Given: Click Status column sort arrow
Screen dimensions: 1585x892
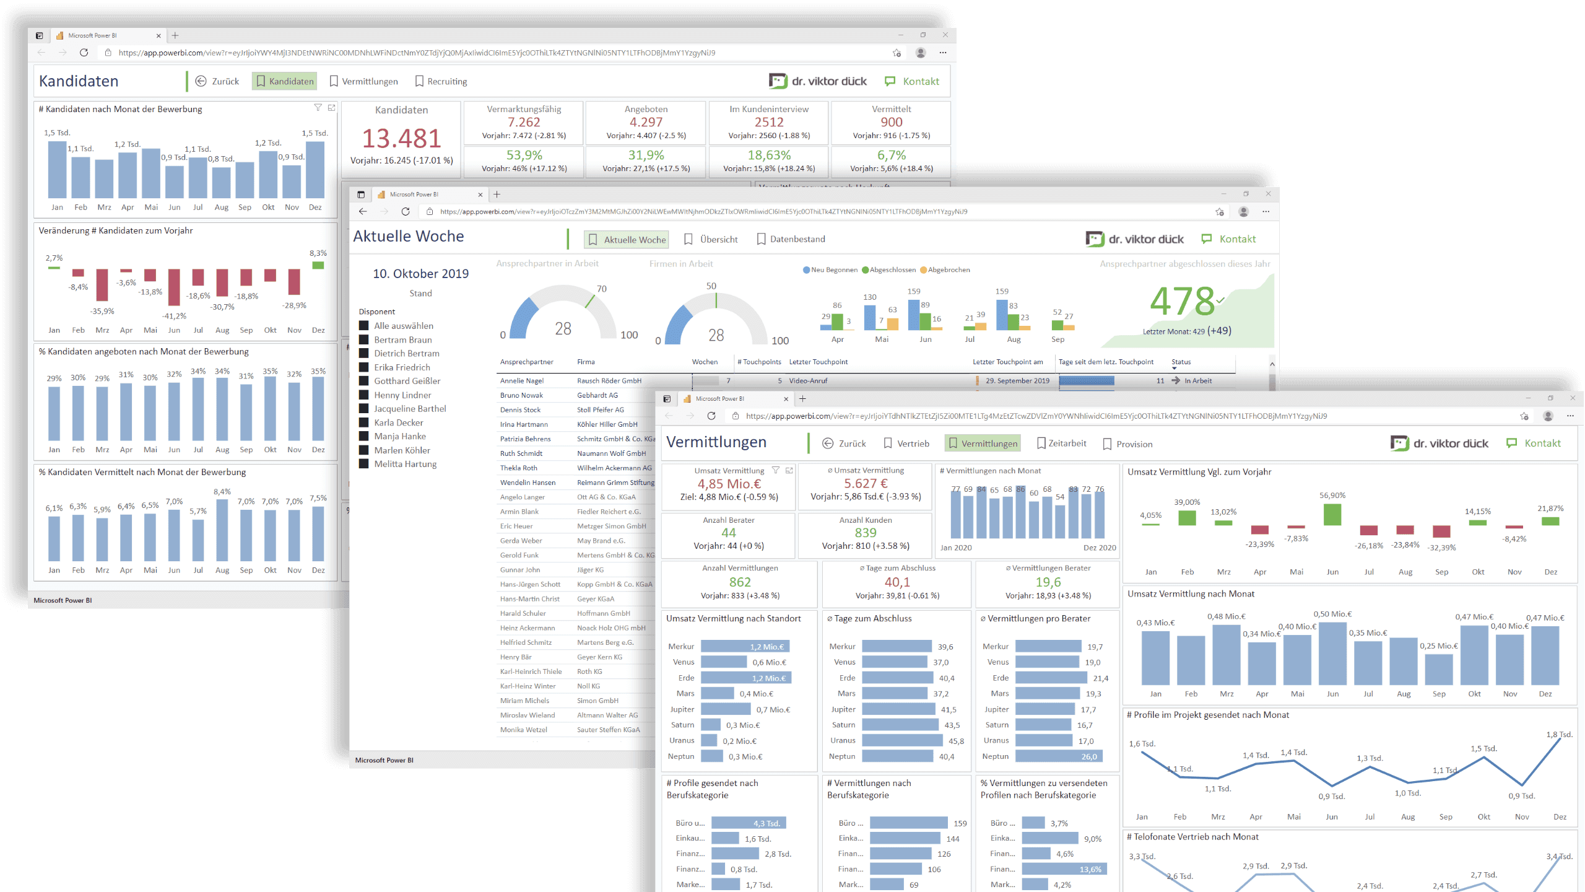Looking at the screenshot, I should 1174,369.
